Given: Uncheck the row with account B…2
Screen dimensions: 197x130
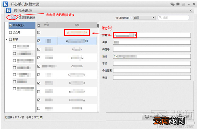Looking at the screenshot, I should (x=39, y=58).
